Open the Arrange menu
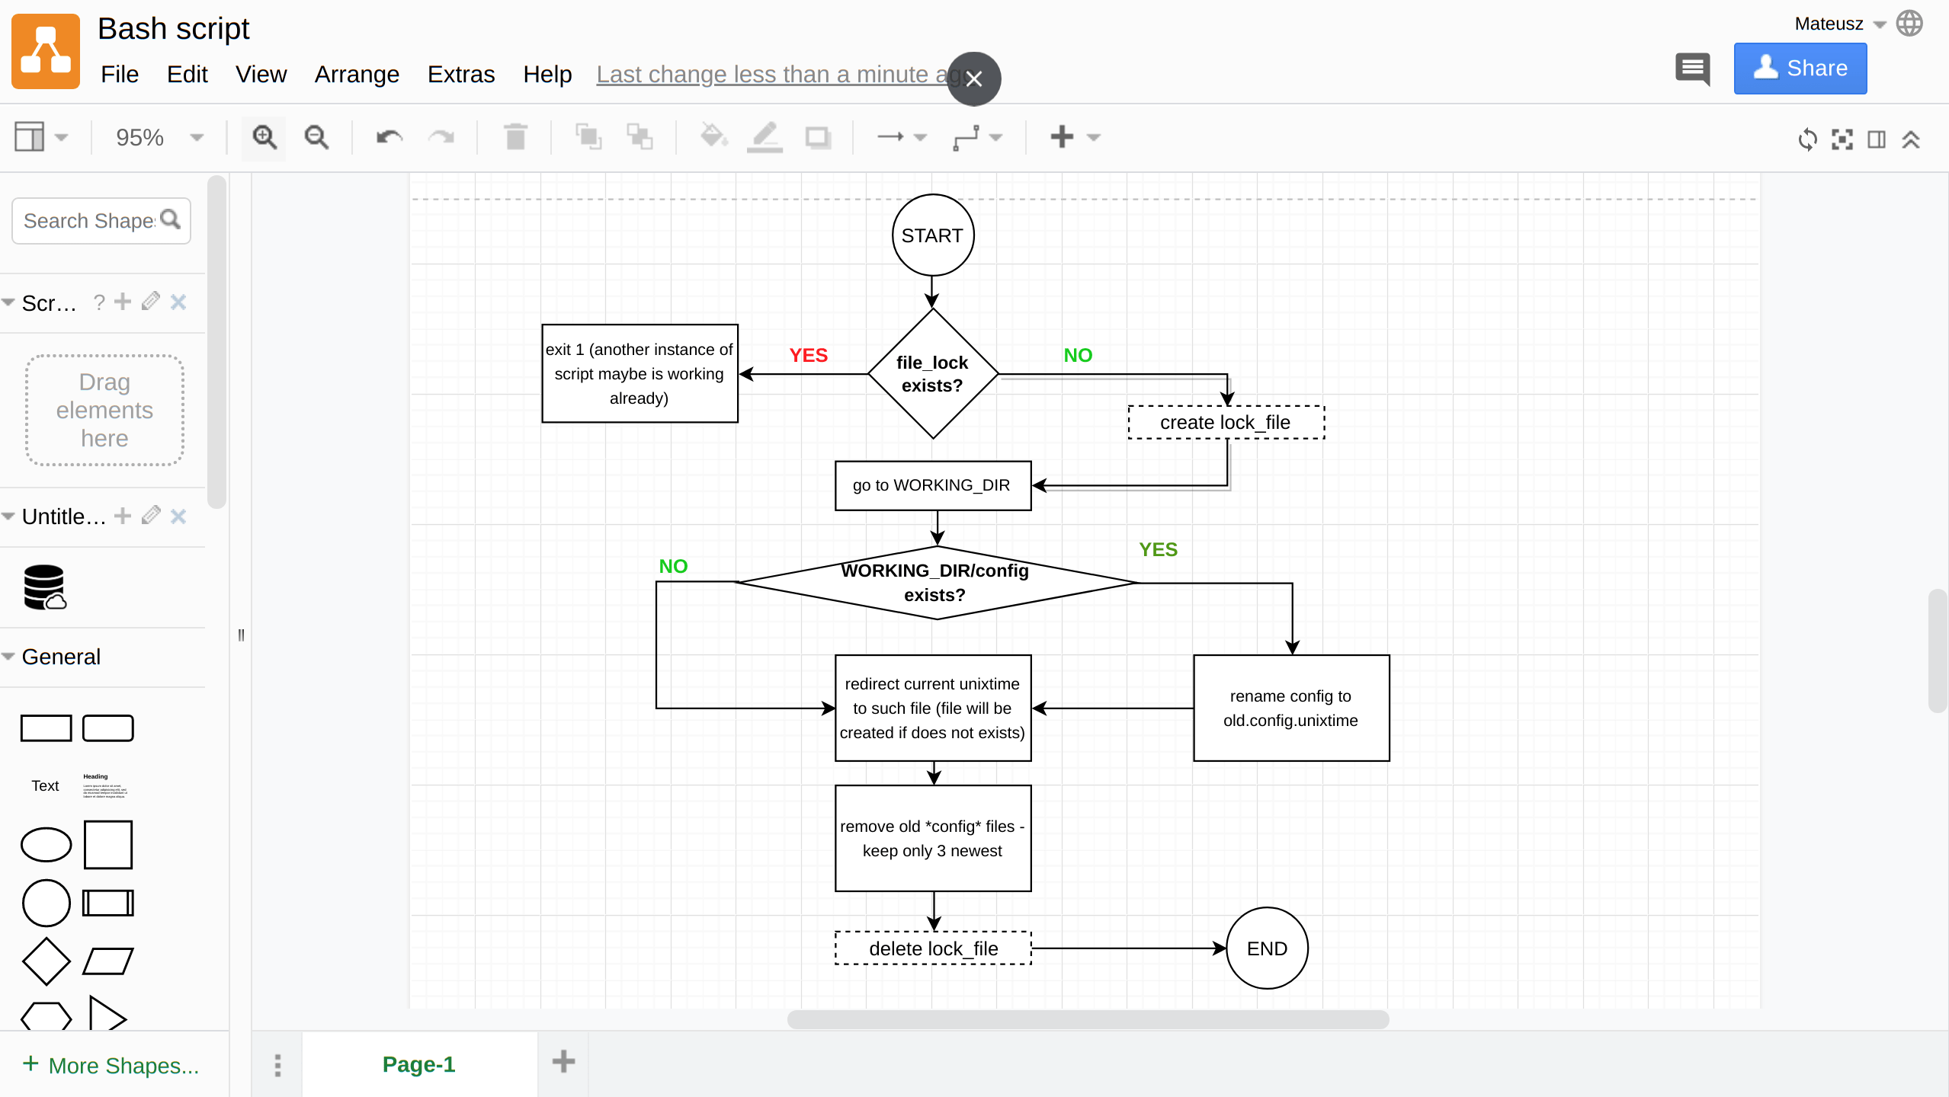1949x1097 pixels. [x=357, y=75]
